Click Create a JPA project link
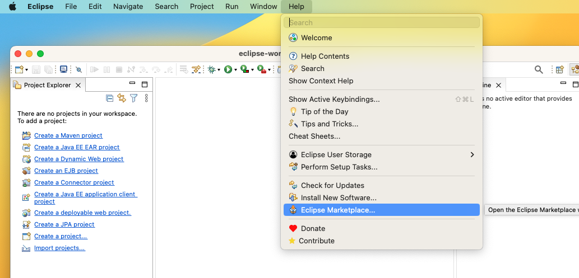The width and height of the screenshot is (579, 278). (x=64, y=224)
